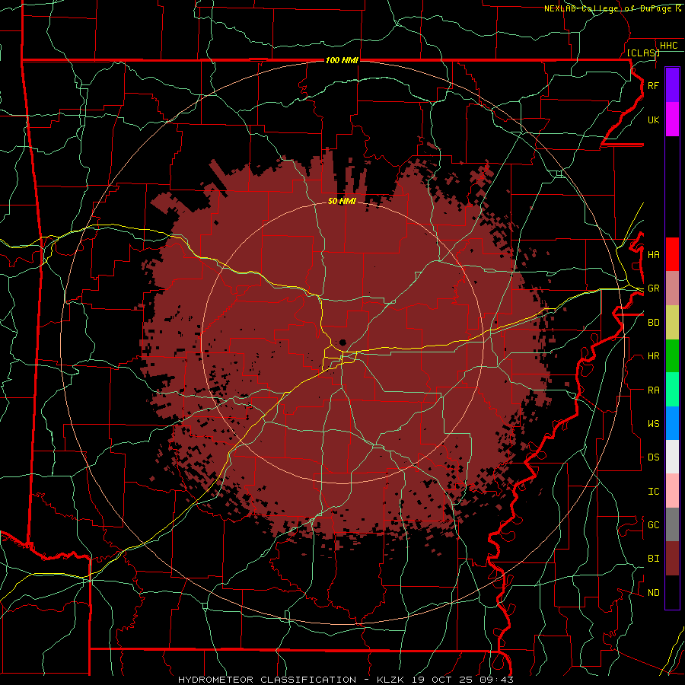
Task: Click the BD legend label
Action: 653,323
